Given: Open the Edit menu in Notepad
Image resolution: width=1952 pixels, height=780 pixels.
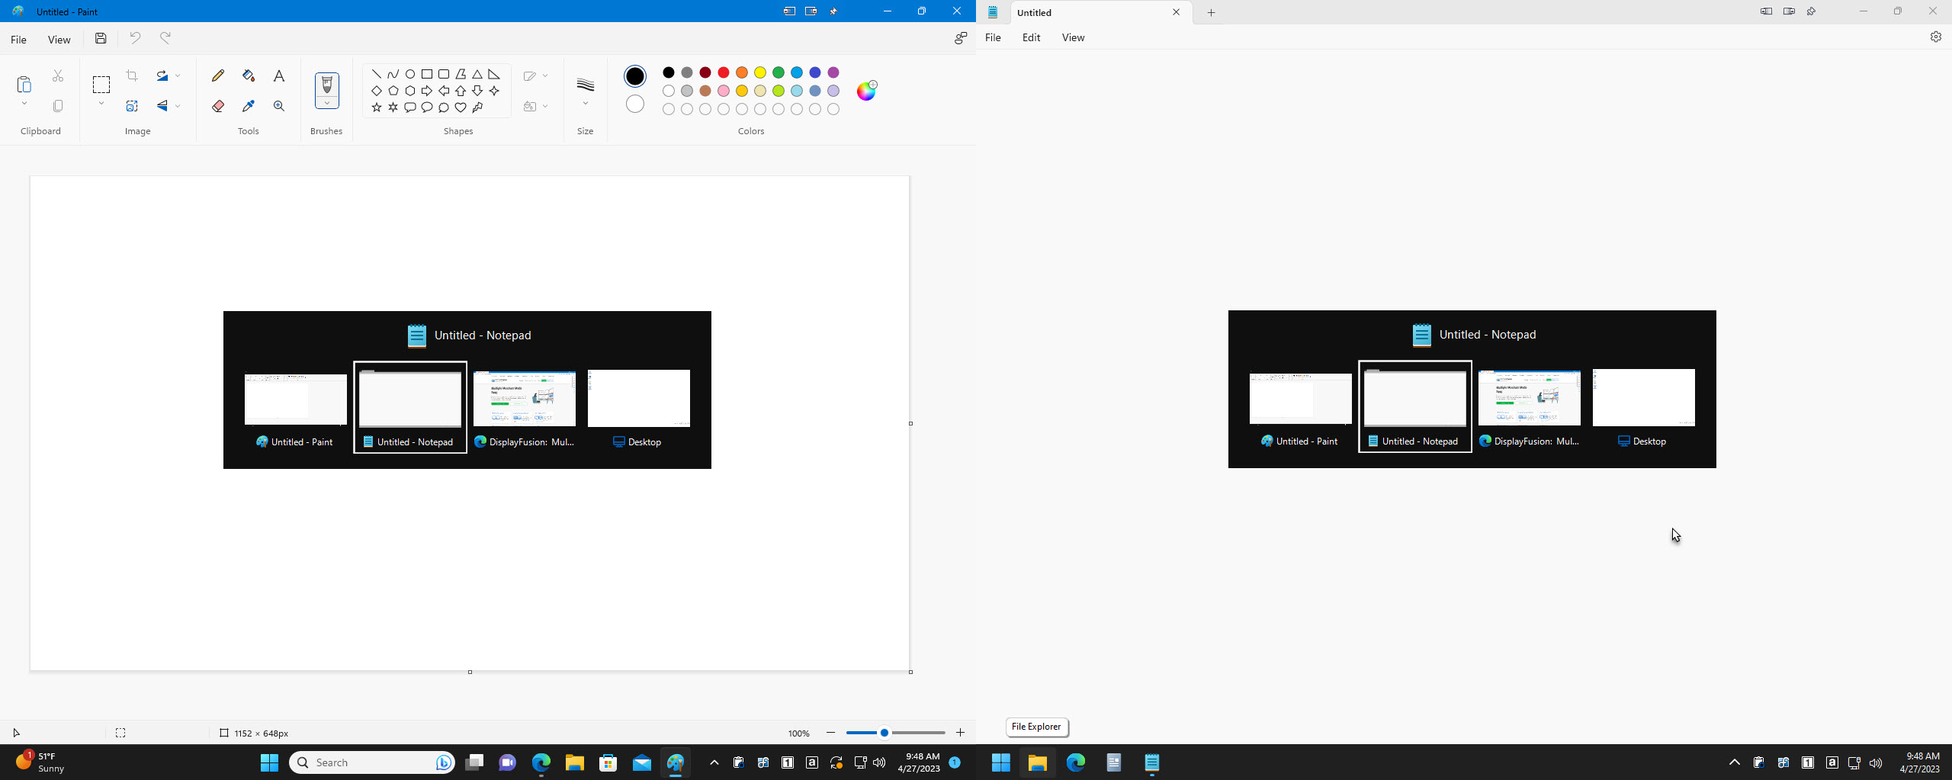Looking at the screenshot, I should [1031, 37].
